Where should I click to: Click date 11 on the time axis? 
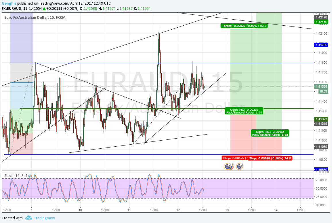click(x=129, y=210)
